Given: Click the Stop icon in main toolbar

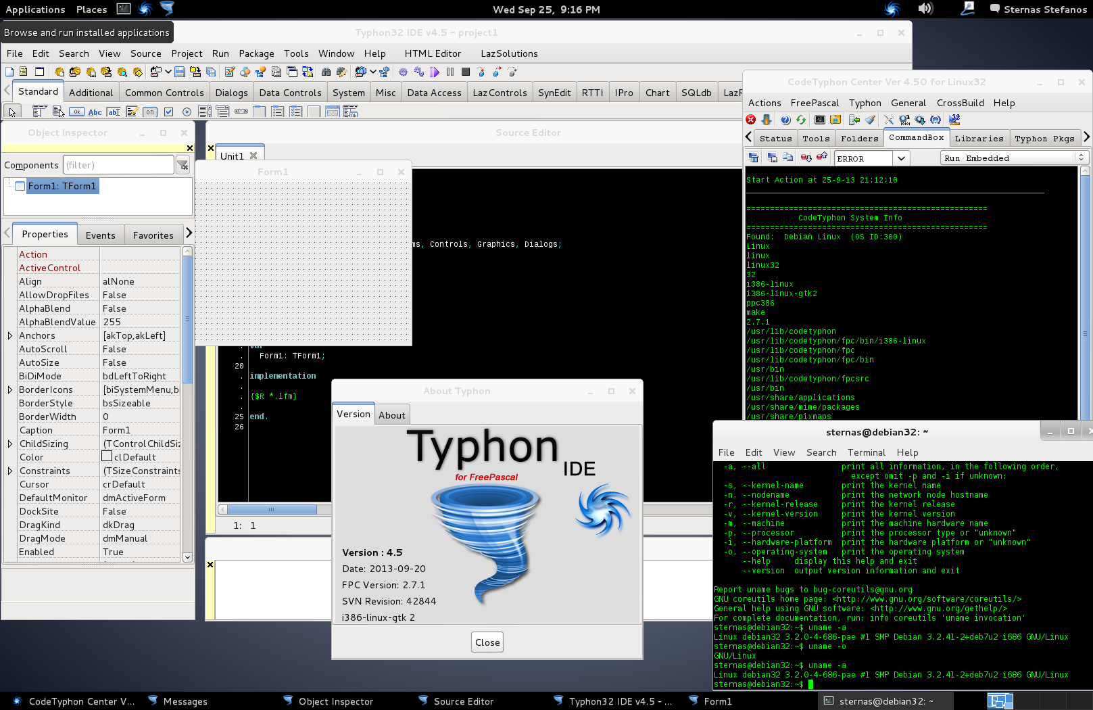Looking at the screenshot, I should [466, 72].
